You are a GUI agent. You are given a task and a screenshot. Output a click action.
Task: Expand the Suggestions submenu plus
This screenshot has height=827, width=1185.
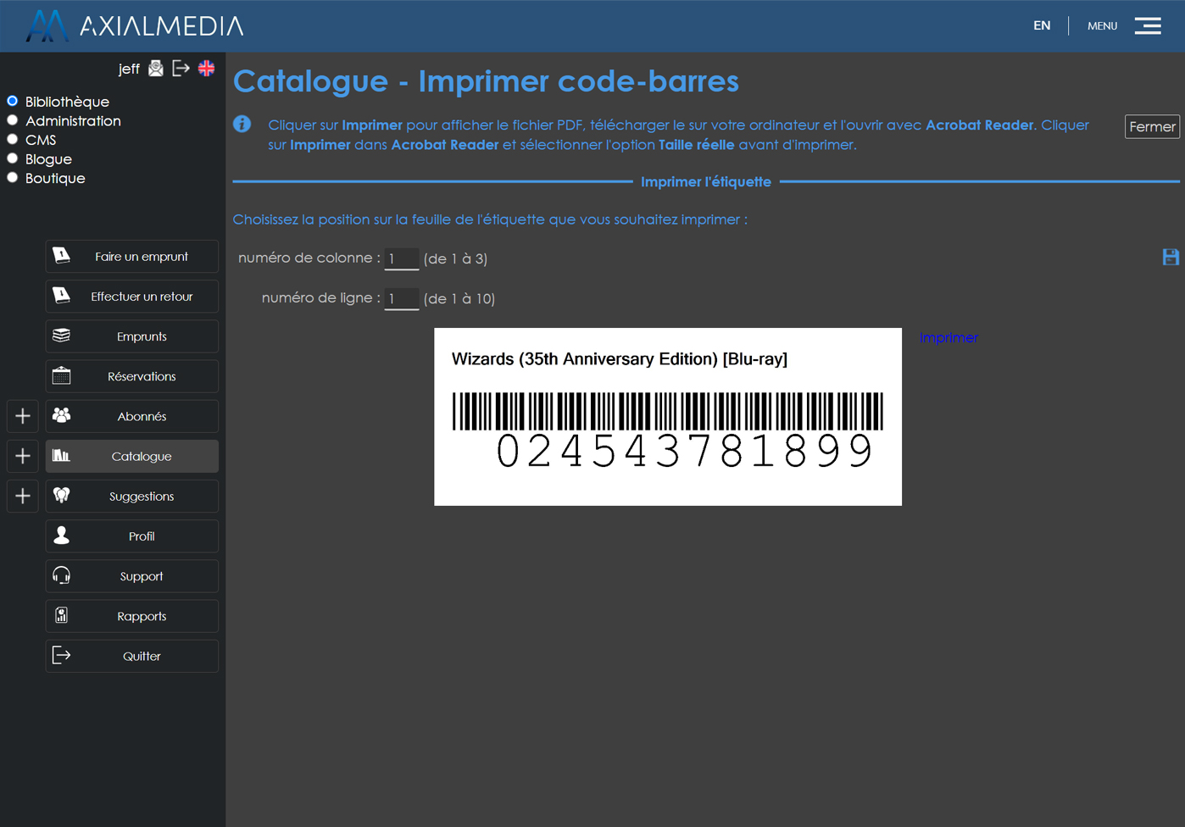[x=23, y=497]
